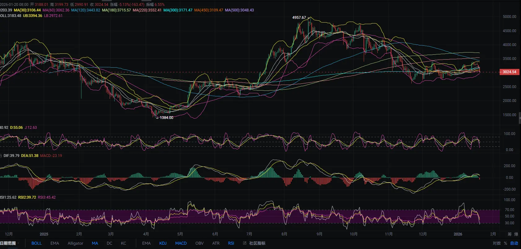This screenshot has width=521, height=249.
Task: Toggle the KDJ sub-chart indicator
Action: 163,243
